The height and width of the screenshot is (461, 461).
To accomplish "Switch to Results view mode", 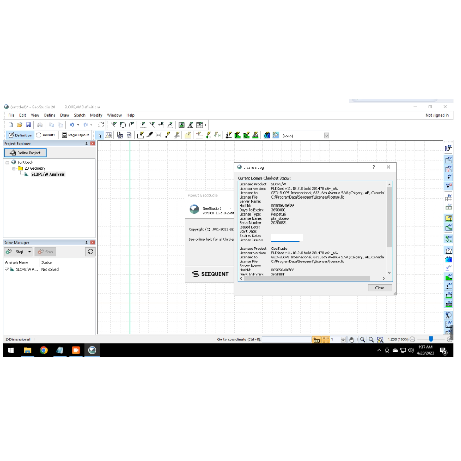I will click(x=45, y=135).
